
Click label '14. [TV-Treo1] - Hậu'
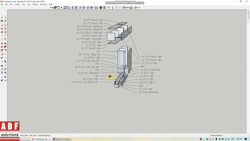click(x=152, y=56)
